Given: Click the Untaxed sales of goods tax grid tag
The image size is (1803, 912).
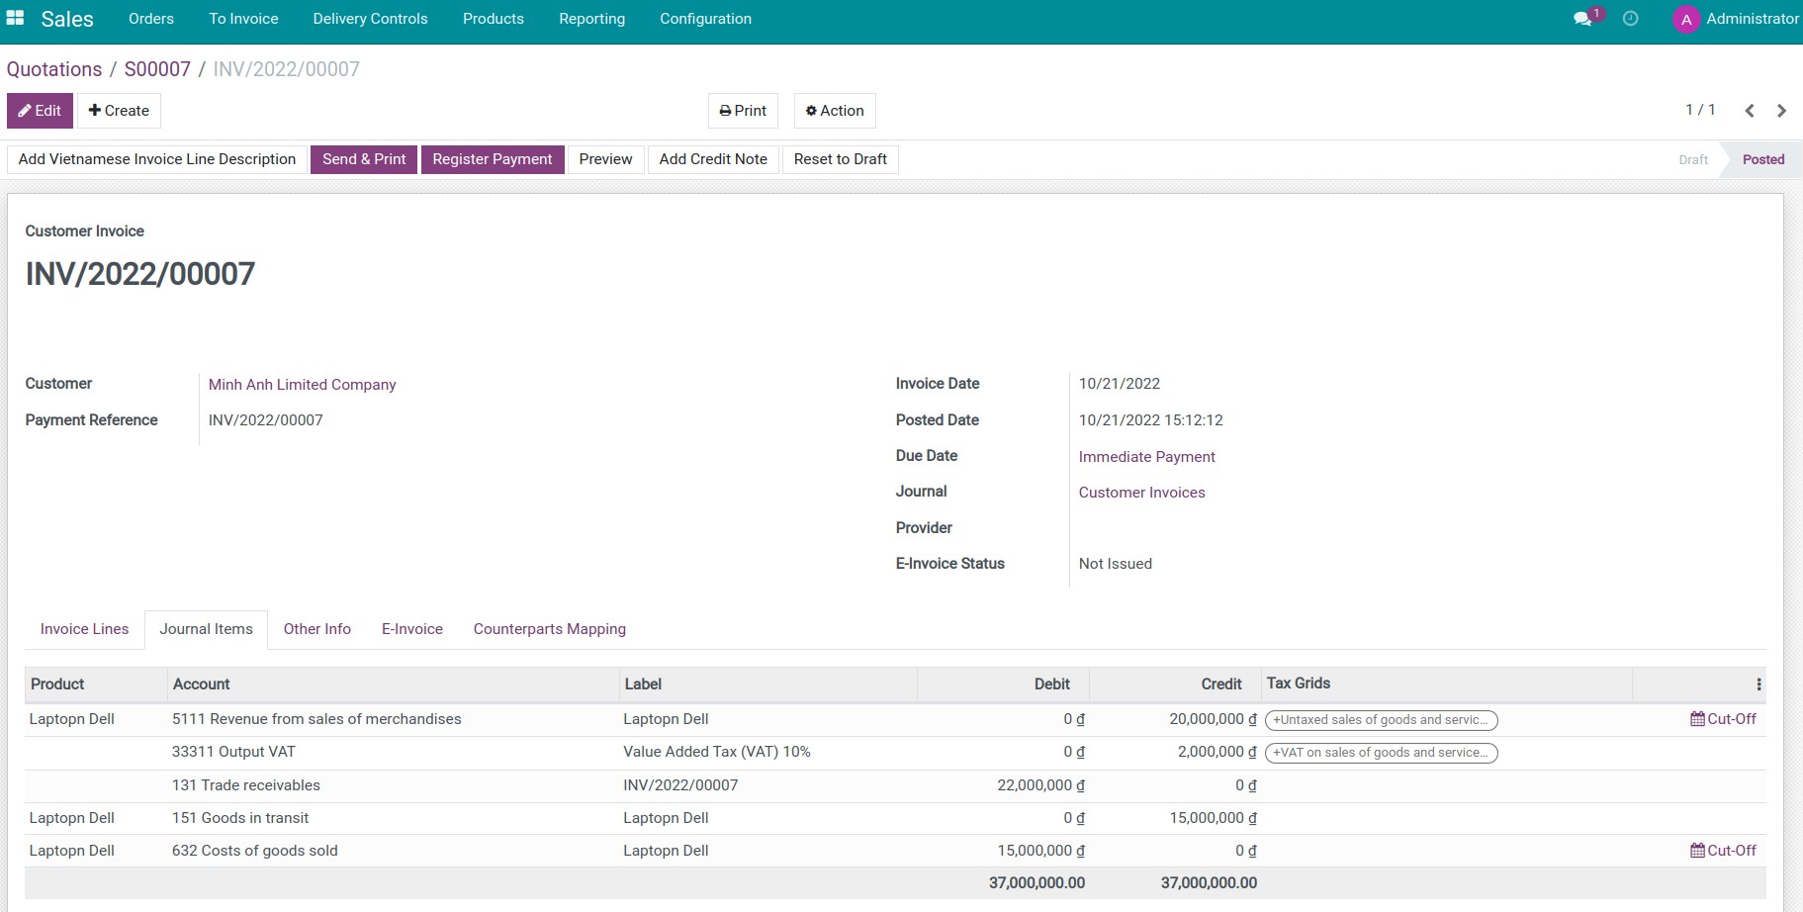Looking at the screenshot, I should tap(1381, 719).
